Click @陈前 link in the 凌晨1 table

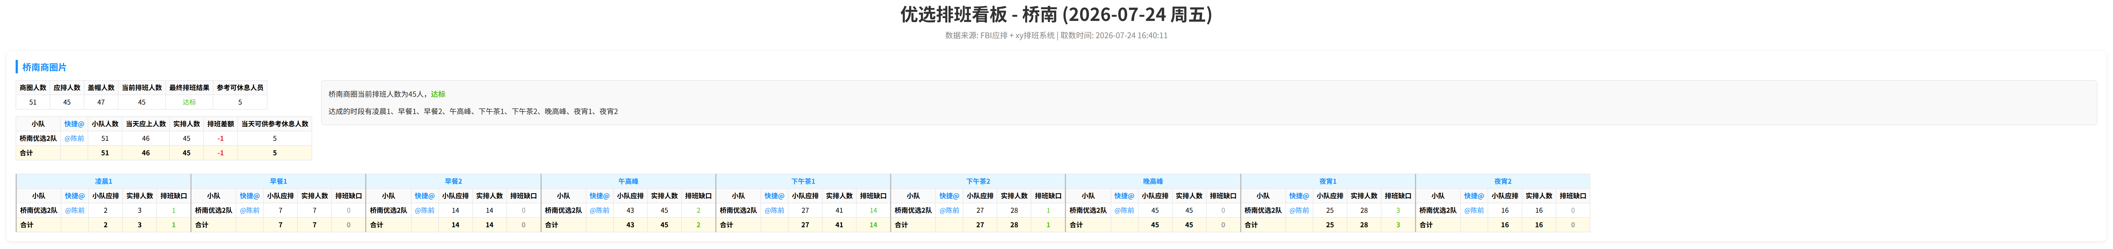pyautogui.click(x=75, y=211)
